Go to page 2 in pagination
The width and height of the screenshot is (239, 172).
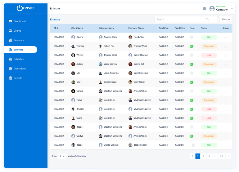coord(203,156)
